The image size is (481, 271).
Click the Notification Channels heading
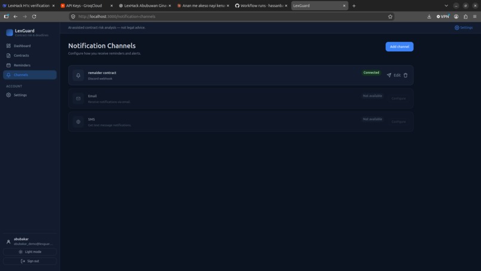[102, 46]
